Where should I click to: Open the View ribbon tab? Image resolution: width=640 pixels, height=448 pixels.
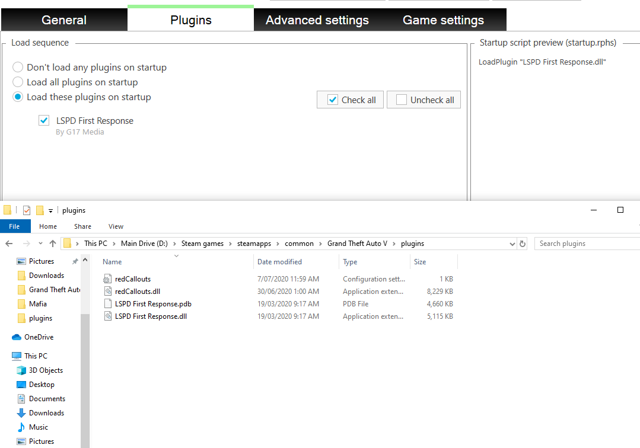click(116, 226)
